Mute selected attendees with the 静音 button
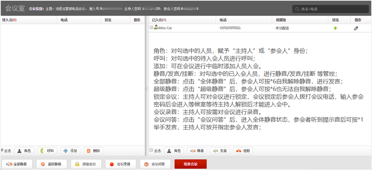Image resolution: width=372 pixels, height=170 pixels. 197,151
